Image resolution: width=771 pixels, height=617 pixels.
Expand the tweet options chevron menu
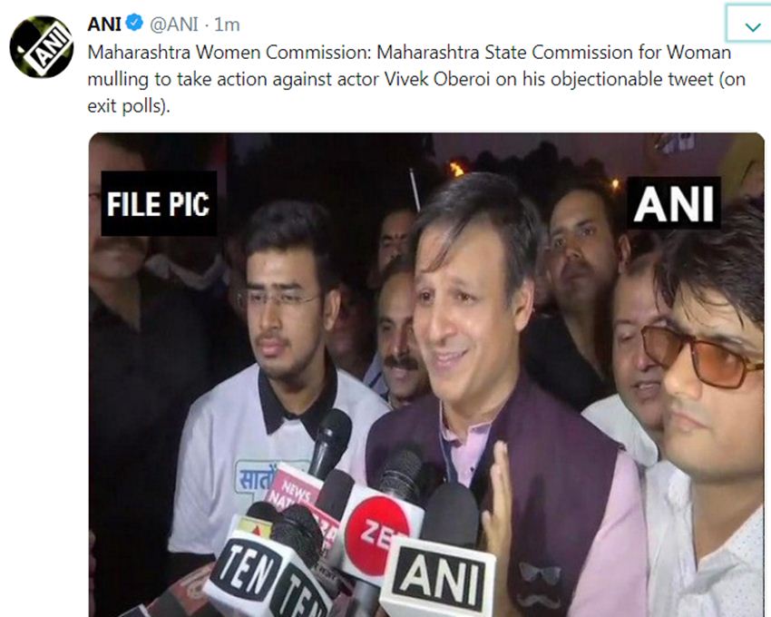[x=752, y=26]
